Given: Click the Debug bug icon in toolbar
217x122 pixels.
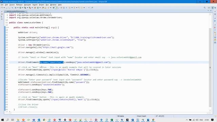Looking at the screenshot, I should 16,8.
